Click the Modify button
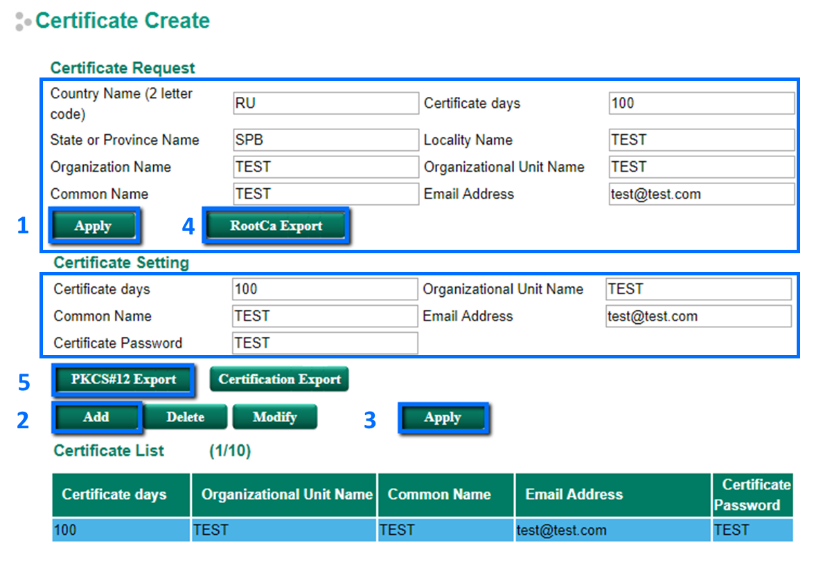The height and width of the screenshot is (575, 832). [274, 417]
